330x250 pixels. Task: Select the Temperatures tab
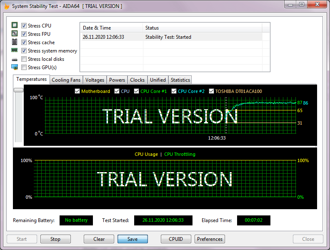(x=31, y=79)
